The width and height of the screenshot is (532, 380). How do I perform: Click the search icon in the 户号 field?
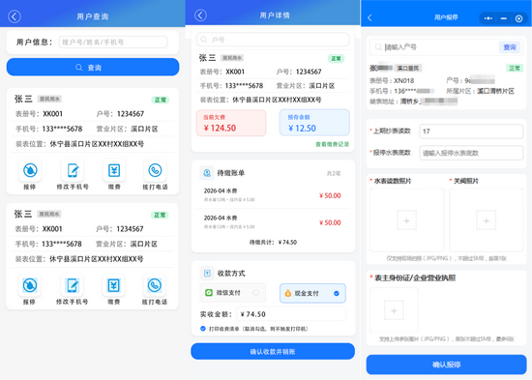204,40
